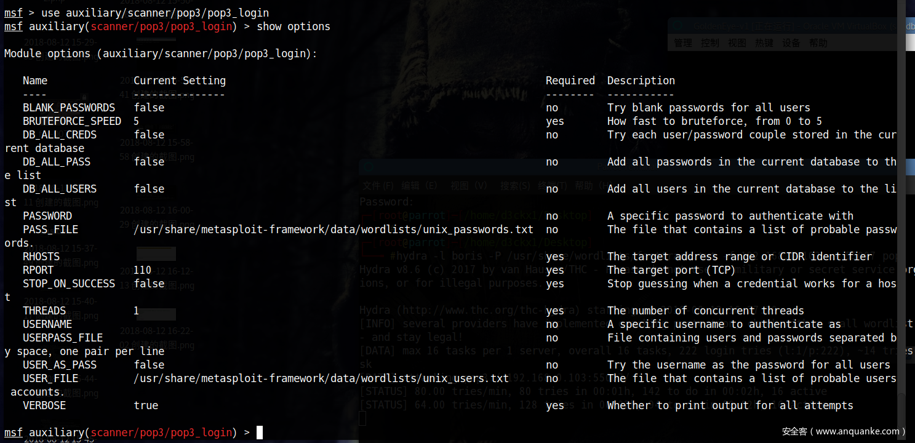This screenshot has width=915, height=443.
Task: Click the 'Name' column header
Action: click(35, 81)
